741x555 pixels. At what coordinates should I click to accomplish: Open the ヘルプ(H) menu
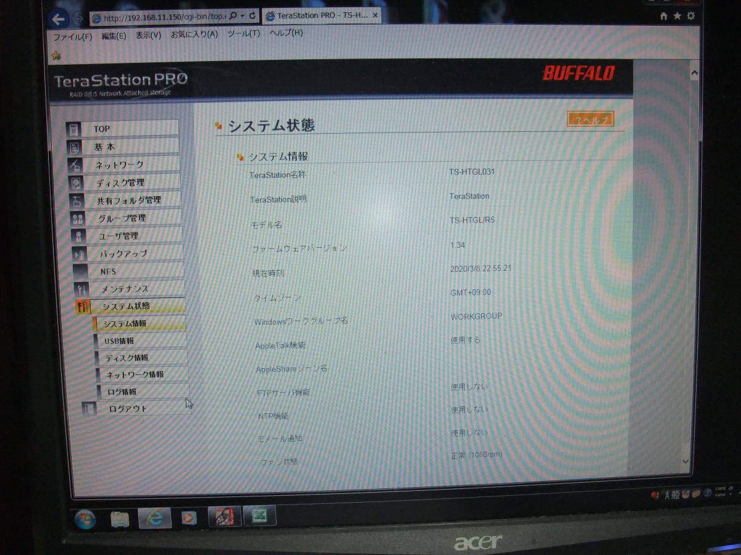[286, 33]
